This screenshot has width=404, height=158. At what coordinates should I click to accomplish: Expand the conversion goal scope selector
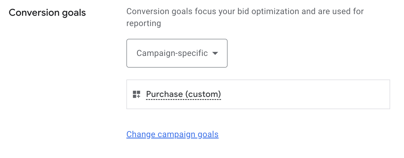177,53
